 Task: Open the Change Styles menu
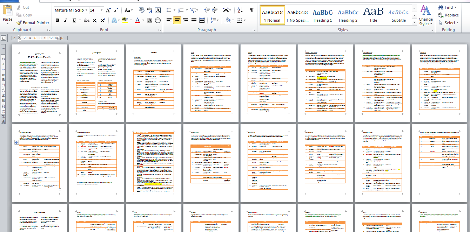tap(425, 15)
